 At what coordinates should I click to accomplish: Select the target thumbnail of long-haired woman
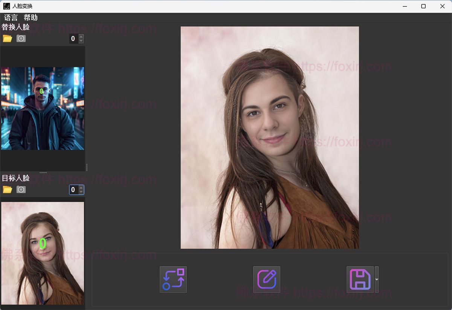coord(42,253)
